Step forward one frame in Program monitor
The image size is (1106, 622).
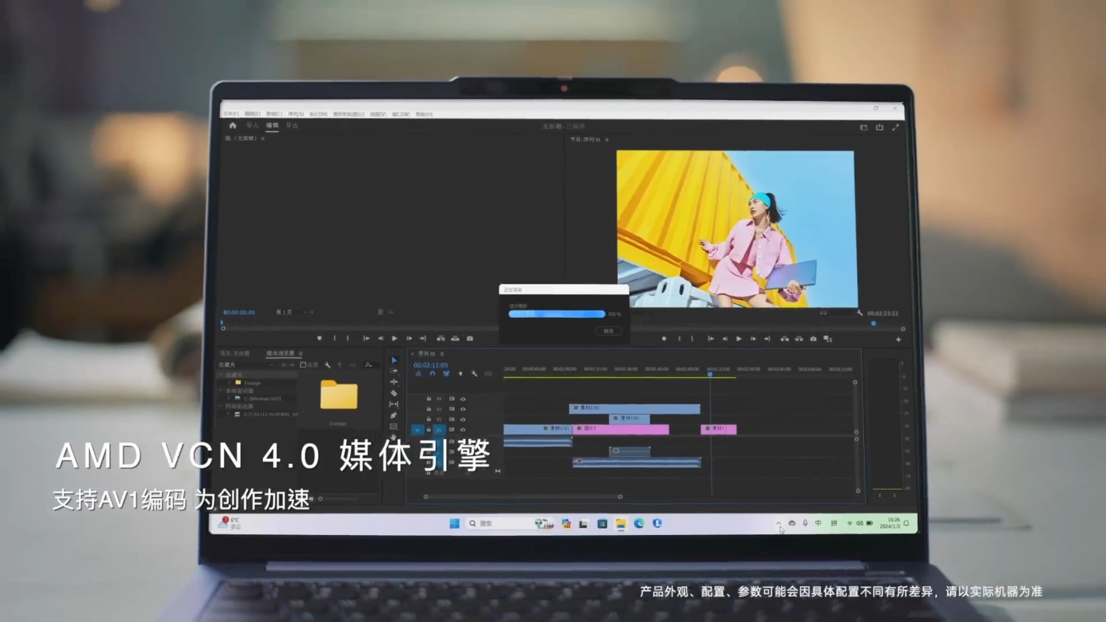pyautogui.click(x=753, y=339)
